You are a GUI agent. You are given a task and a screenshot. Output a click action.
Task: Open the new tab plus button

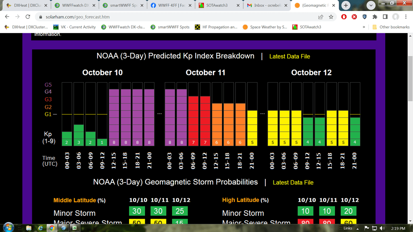346,6
